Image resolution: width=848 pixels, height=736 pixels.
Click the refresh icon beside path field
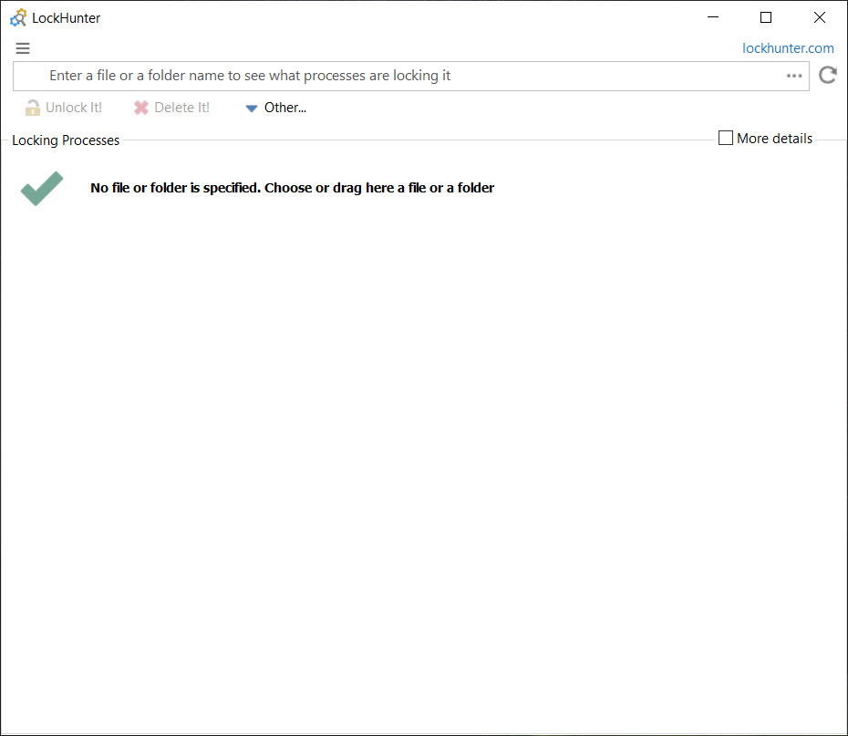click(827, 75)
